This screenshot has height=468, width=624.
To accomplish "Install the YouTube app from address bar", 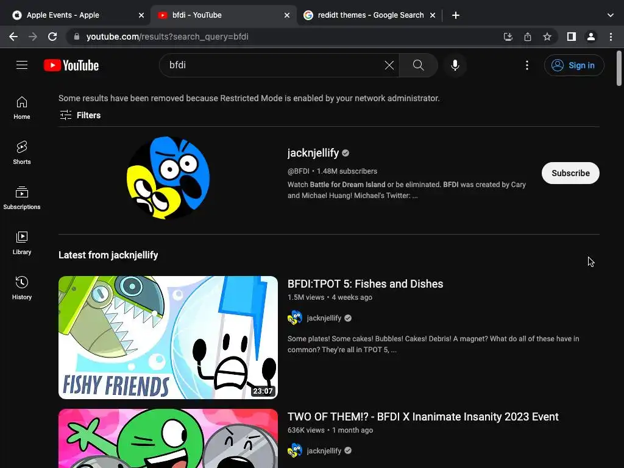I will click(x=508, y=37).
